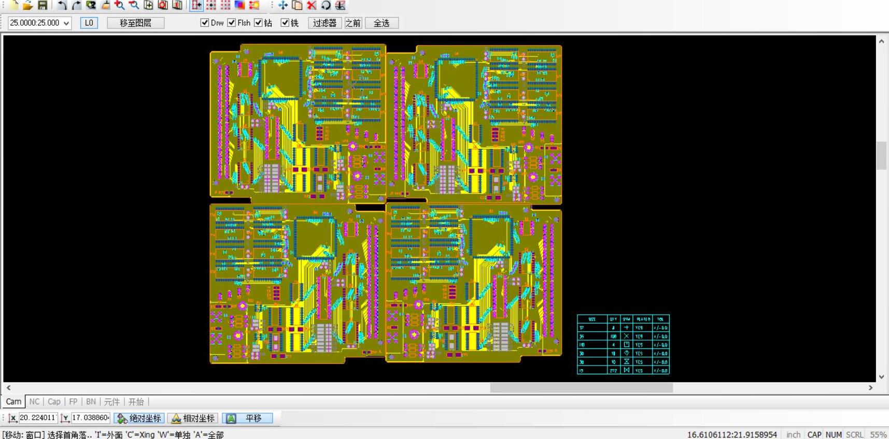Switch to the Cam tab
The width and height of the screenshot is (889, 439).
point(13,402)
